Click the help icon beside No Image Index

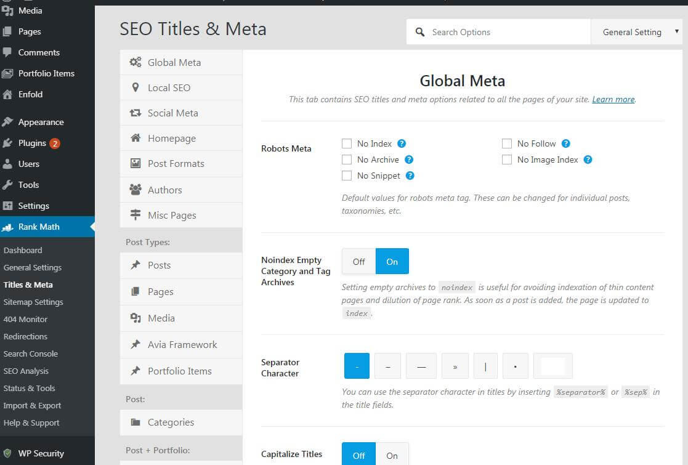(588, 160)
